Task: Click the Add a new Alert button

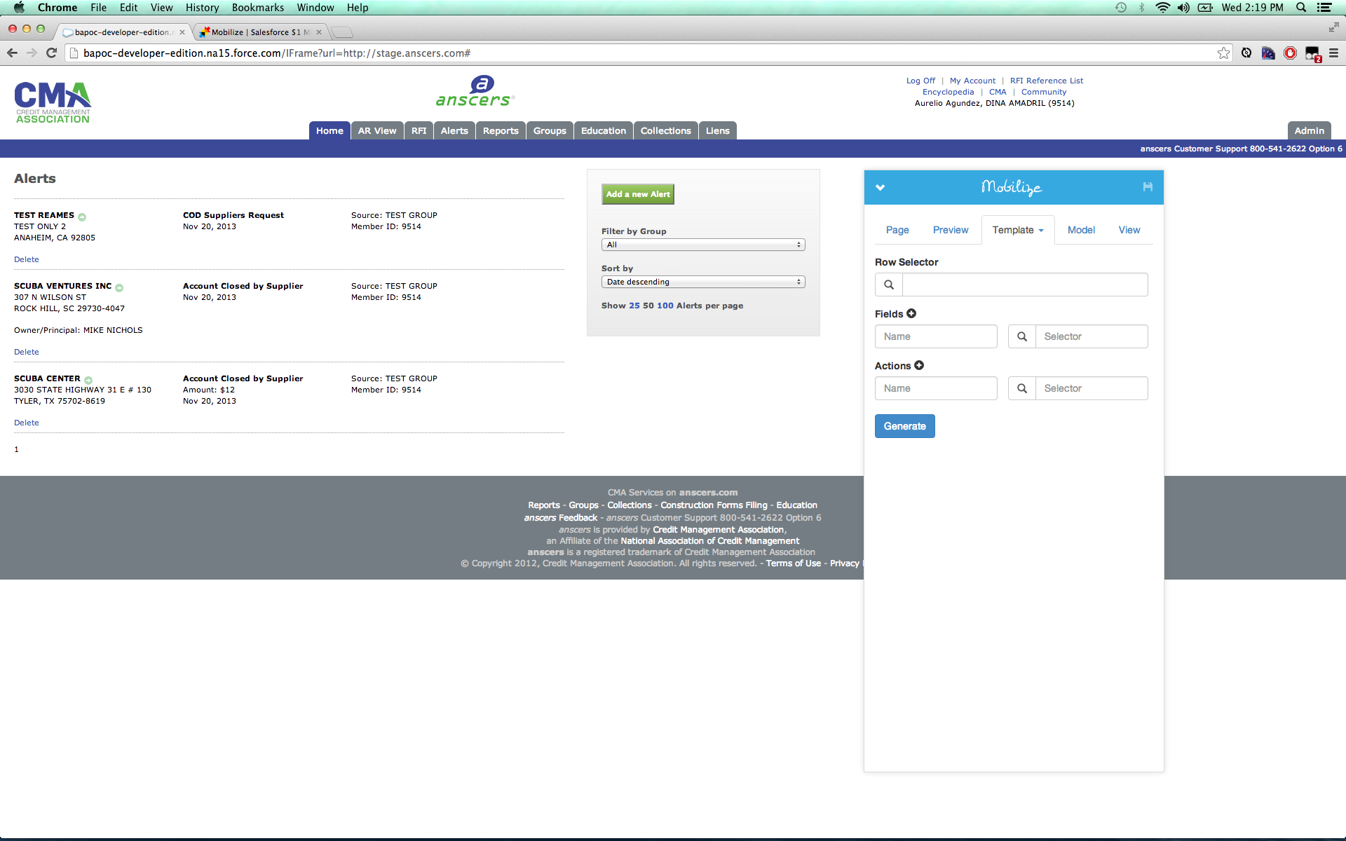Action: pos(638,194)
